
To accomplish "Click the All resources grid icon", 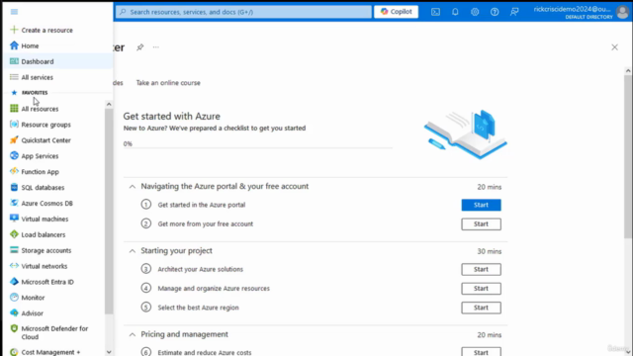I will coord(14,108).
